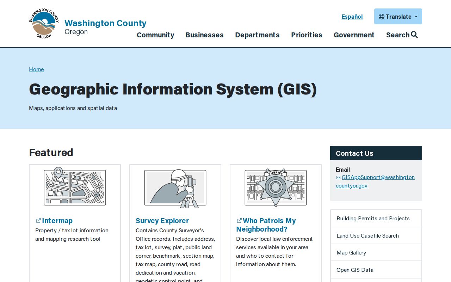451x282 pixels.
Task: Open the Priorities menu
Action: point(307,35)
